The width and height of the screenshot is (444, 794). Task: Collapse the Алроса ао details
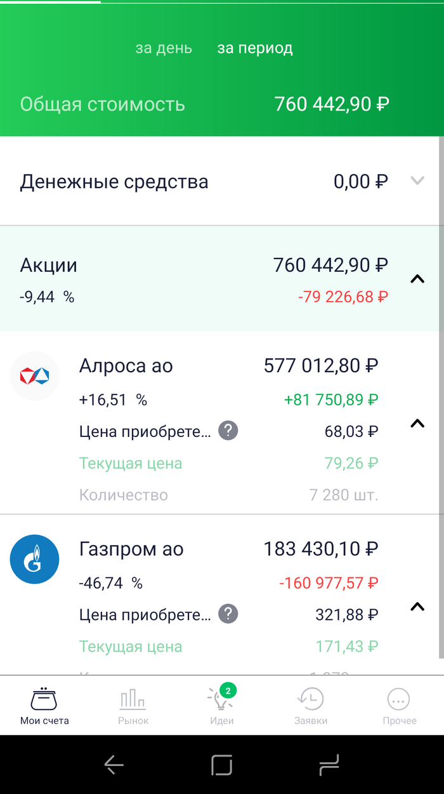coord(417,423)
